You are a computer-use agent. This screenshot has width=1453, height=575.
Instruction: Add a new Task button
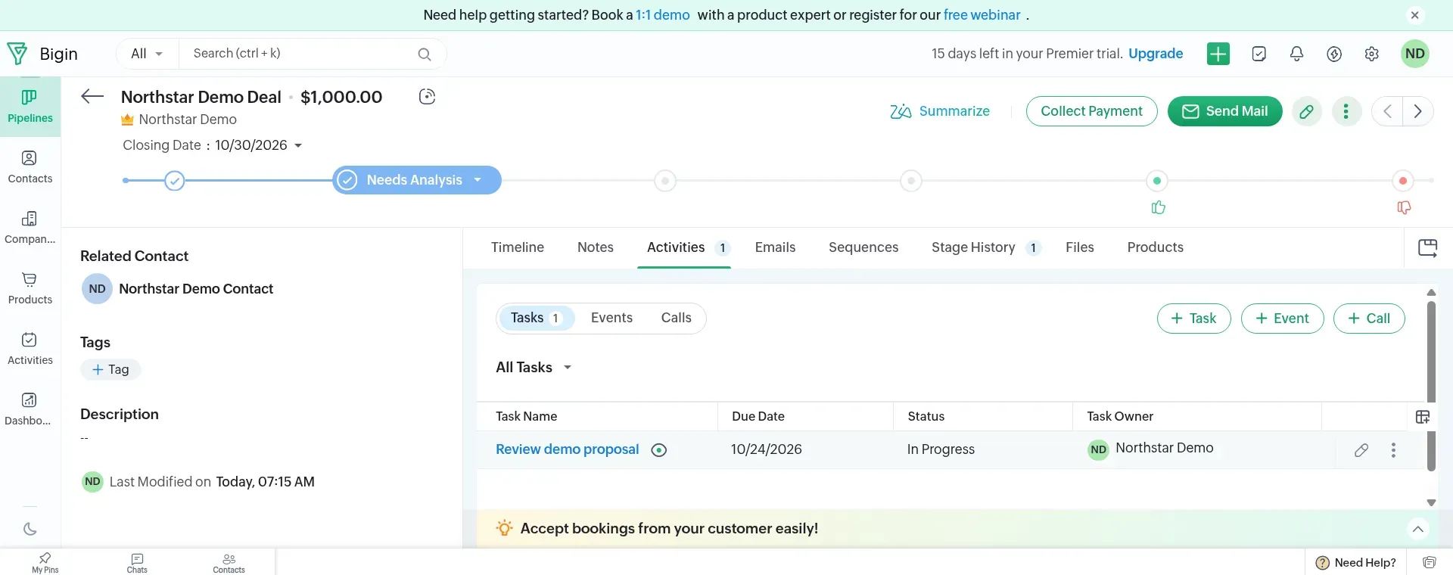coord(1193,319)
